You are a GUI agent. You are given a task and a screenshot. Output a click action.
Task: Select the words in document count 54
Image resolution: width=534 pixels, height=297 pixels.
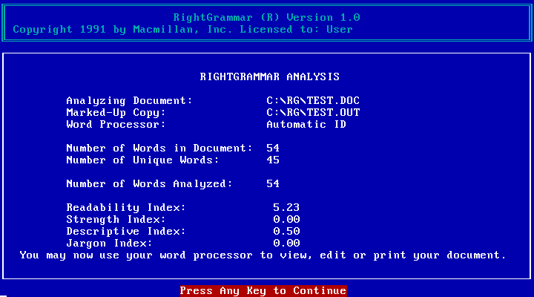(273, 148)
